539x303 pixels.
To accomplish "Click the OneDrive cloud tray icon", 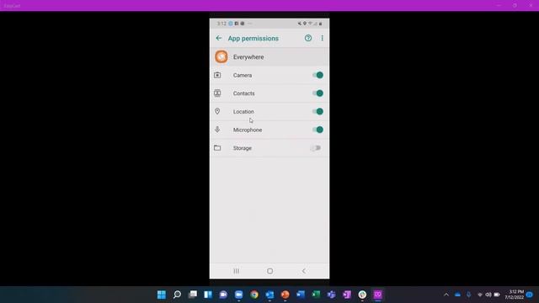I will pyautogui.click(x=457, y=295).
